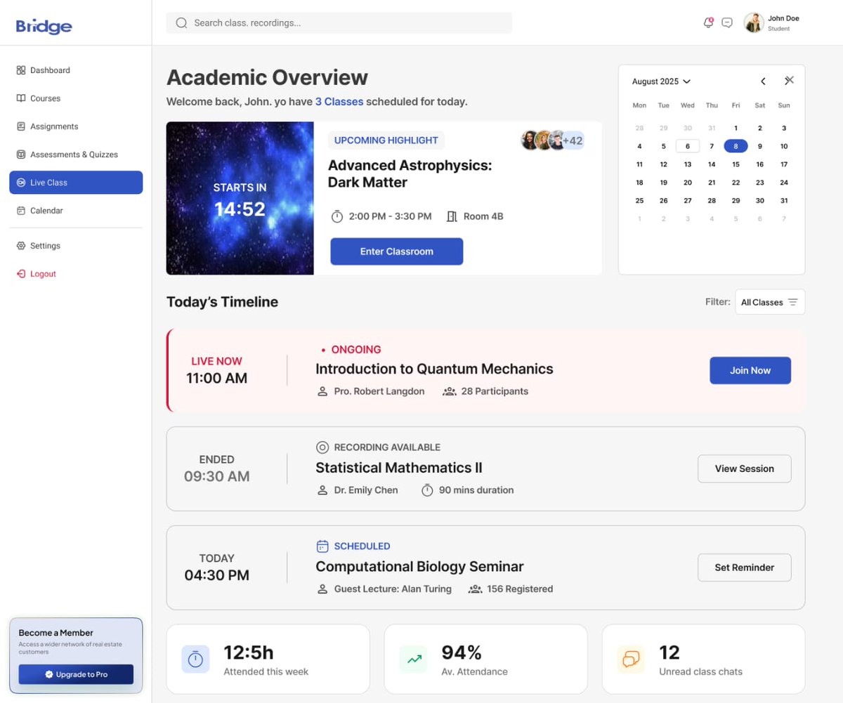
Task: Click John Doe's profile avatar
Action: click(x=754, y=22)
